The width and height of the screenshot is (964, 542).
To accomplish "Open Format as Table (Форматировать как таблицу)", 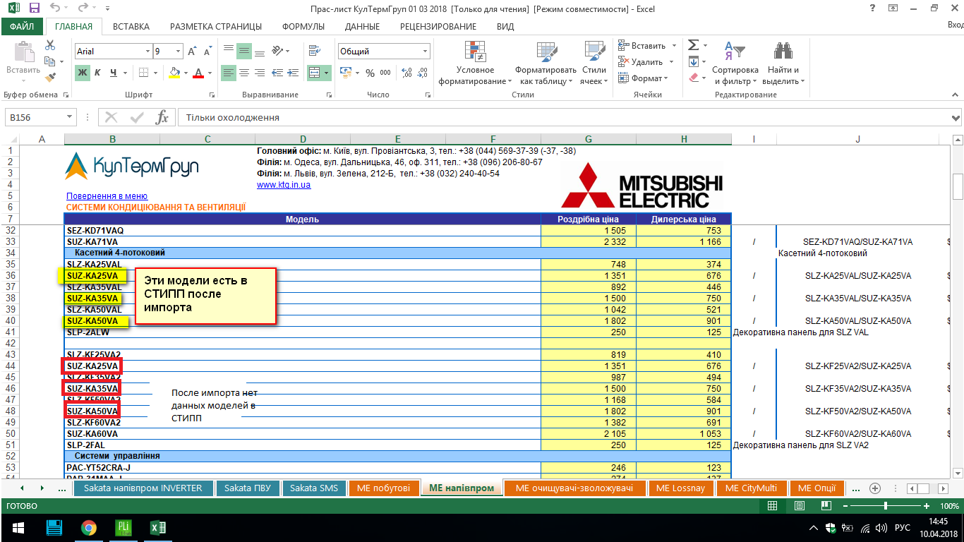I will coord(546,63).
